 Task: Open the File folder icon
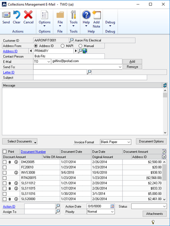[60, 15]
